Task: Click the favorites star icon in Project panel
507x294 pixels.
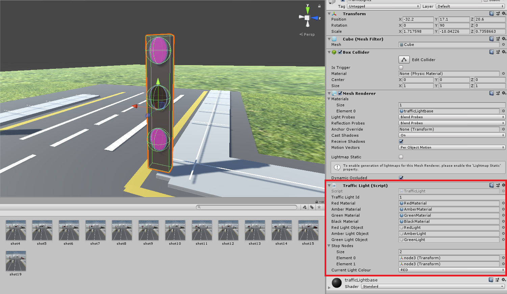Action: (319, 207)
